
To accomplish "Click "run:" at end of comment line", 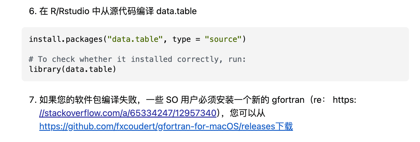I will pos(237,59).
